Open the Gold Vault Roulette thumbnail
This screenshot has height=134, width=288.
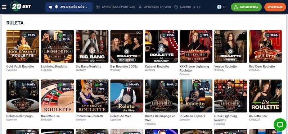23,46
